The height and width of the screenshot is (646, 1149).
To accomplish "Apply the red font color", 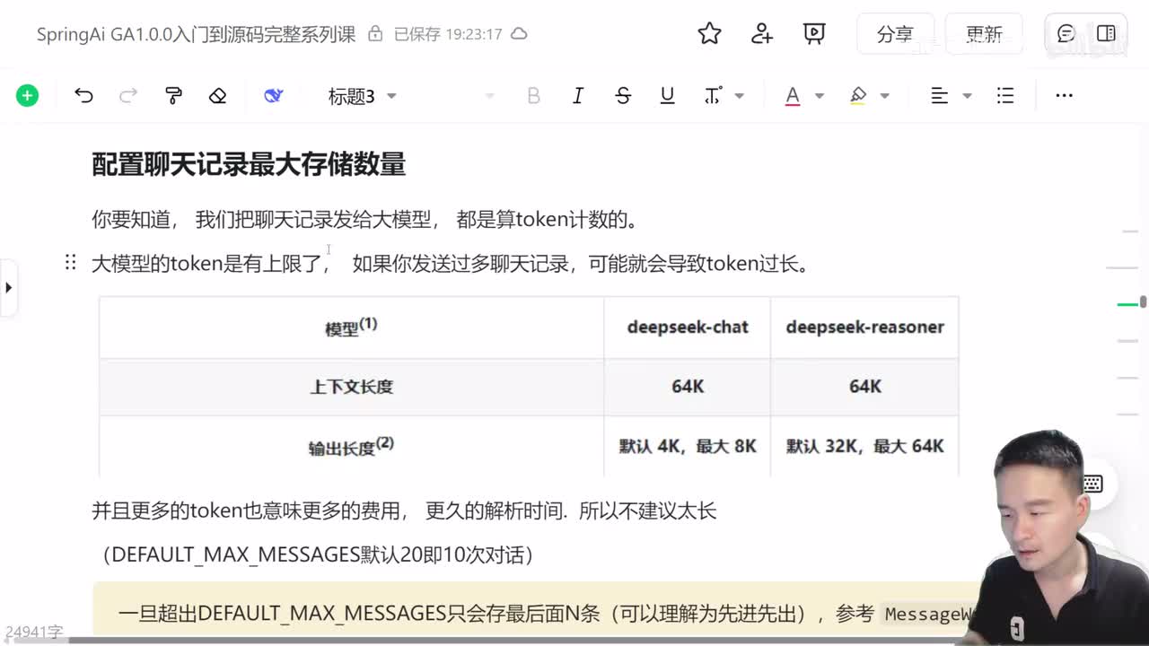I will (x=793, y=96).
